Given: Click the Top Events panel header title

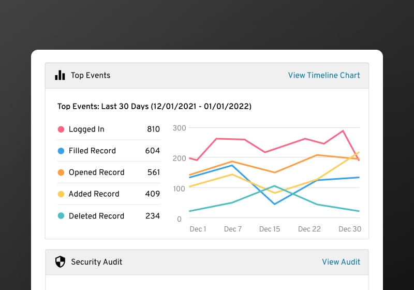Looking at the screenshot, I should click(x=91, y=76).
